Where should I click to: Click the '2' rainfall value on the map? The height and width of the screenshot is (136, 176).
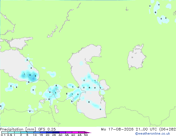pos(35,76)
